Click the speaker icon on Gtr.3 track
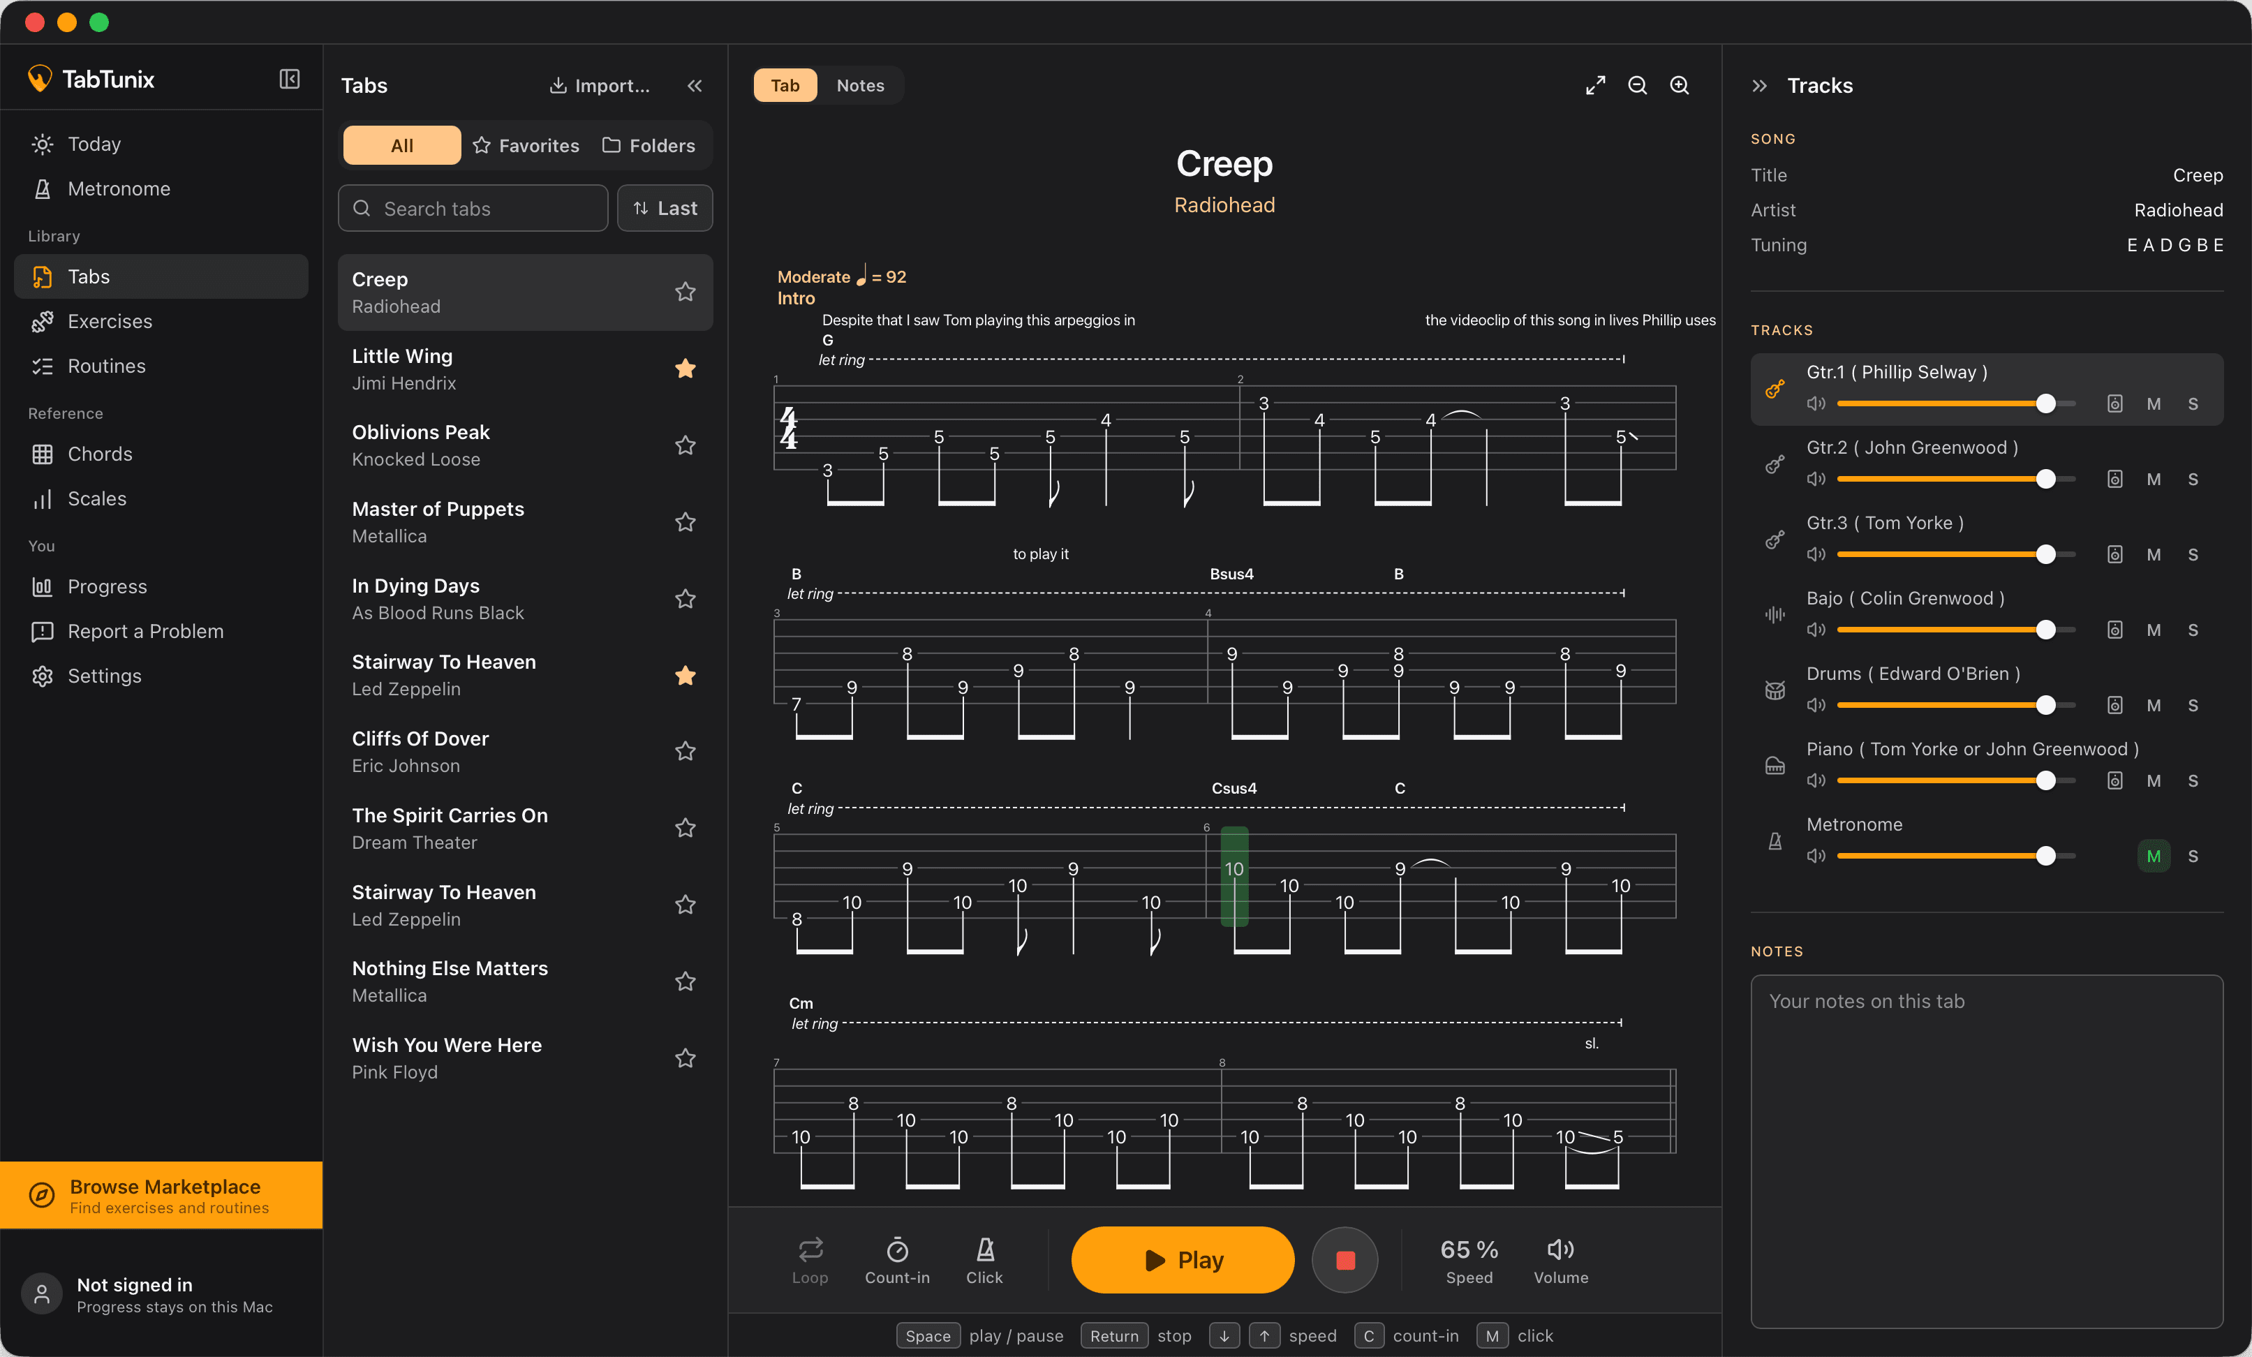The width and height of the screenshot is (2252, 1357). [1815, 554]
